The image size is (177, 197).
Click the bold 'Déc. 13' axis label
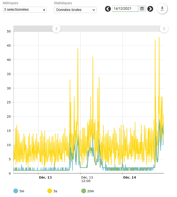(45, 178)
